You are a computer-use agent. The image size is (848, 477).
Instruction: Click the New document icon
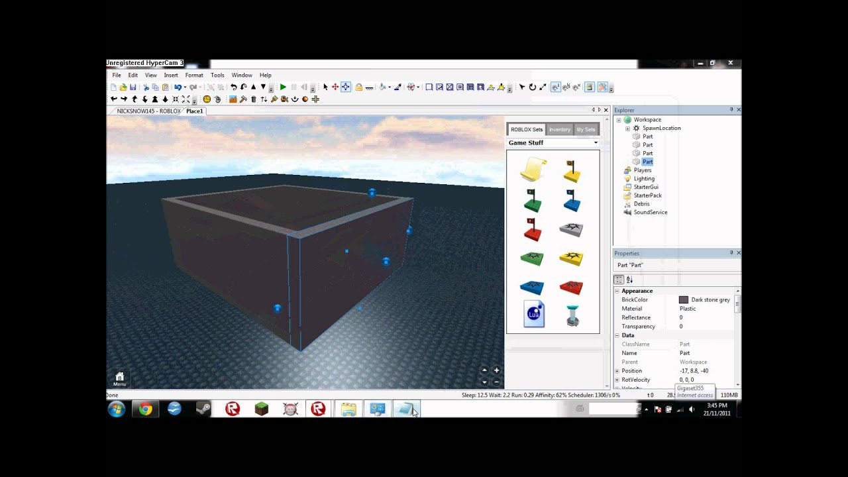(114, 87)
